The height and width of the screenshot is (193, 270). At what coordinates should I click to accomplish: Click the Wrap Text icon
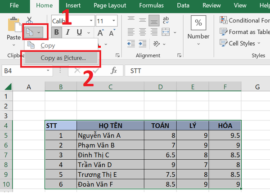(x=166, y=20)
